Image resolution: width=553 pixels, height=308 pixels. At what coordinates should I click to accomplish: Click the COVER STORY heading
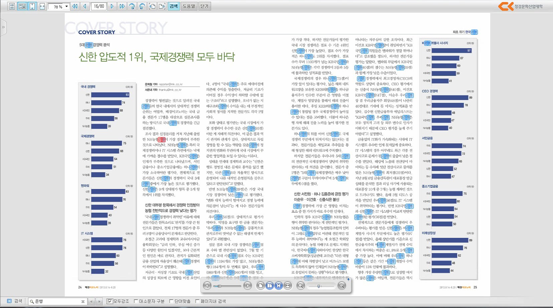coord(97,32)
